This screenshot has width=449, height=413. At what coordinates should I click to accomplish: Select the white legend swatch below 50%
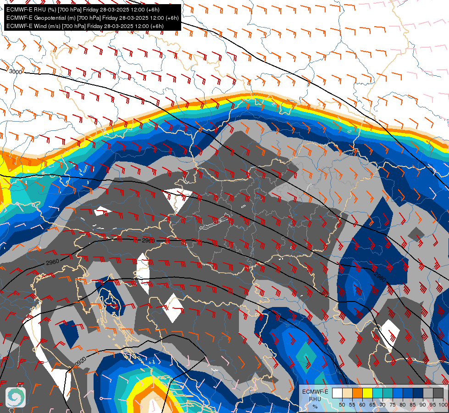pos(337,393)
